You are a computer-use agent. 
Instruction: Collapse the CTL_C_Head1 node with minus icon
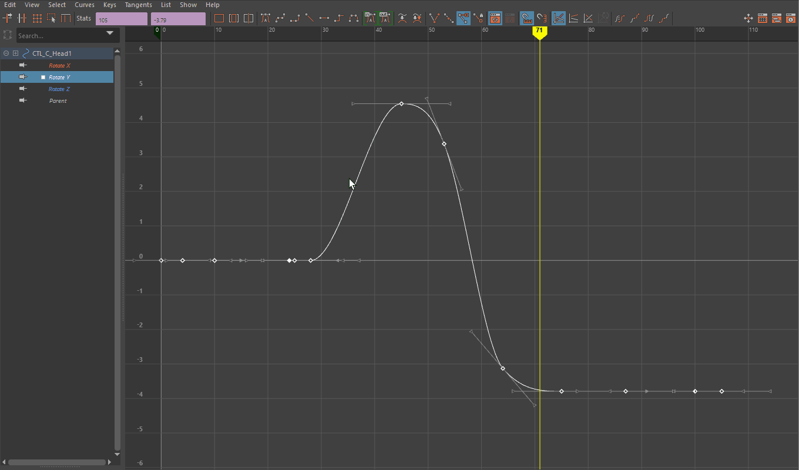point(6,53)
